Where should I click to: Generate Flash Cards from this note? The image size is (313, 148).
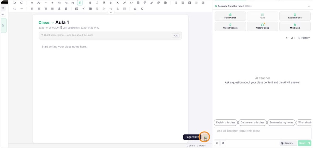230,16
